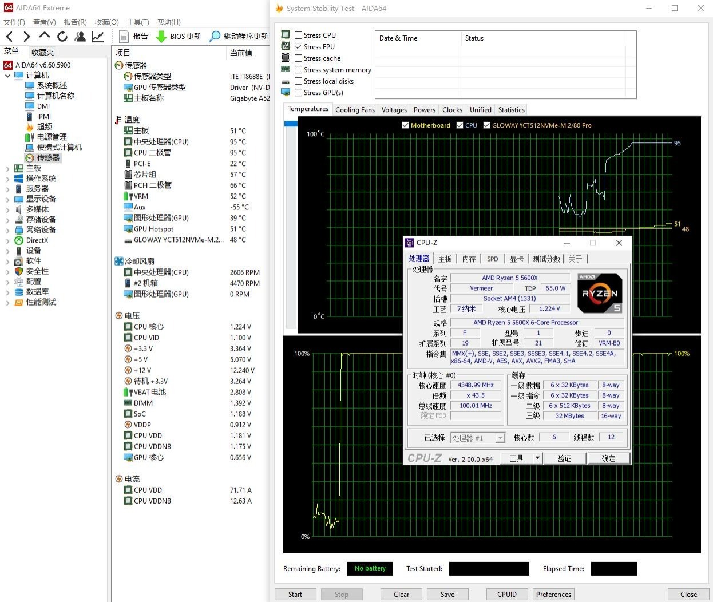Expand the 主板 tree node

click(7, 168)
